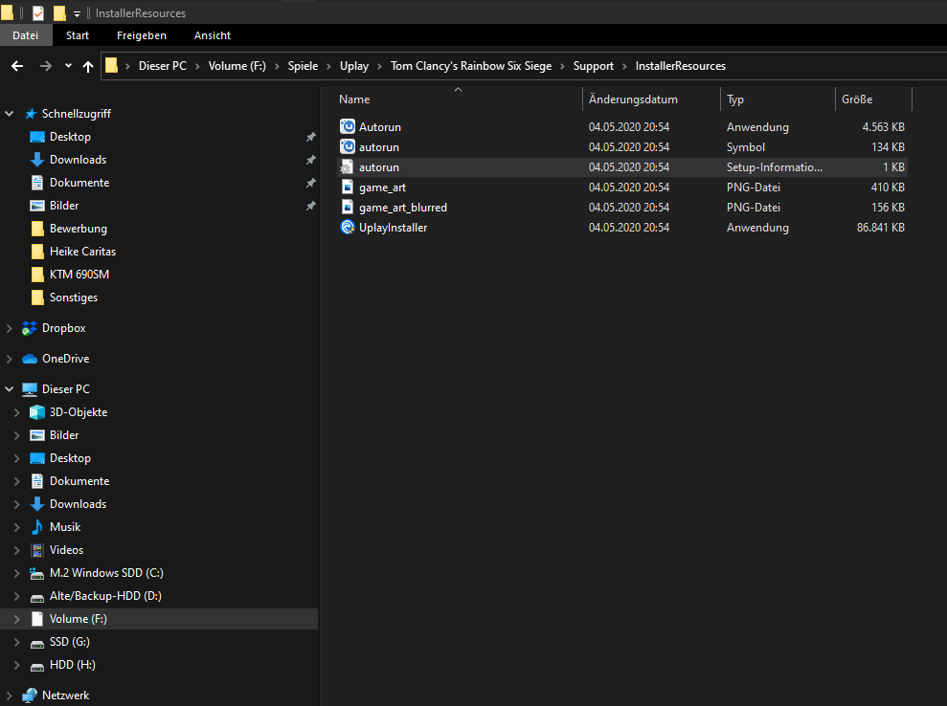This screenshot has height=706, width=947.
Task: Unpin Desktop from Schnellzugriff via pin icon
Action: pyautogui.click(x=311, y=137)
